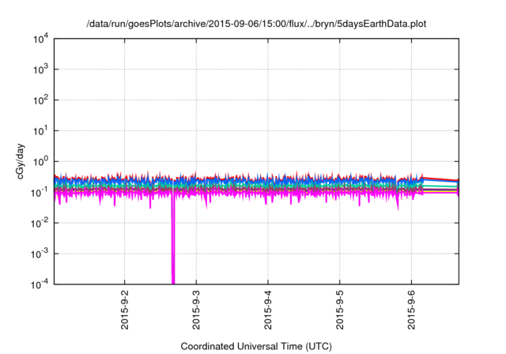Click the 2015-9-6 date tick label
The height and width of the screenshot is (354, 506).
tap(411, 310)
